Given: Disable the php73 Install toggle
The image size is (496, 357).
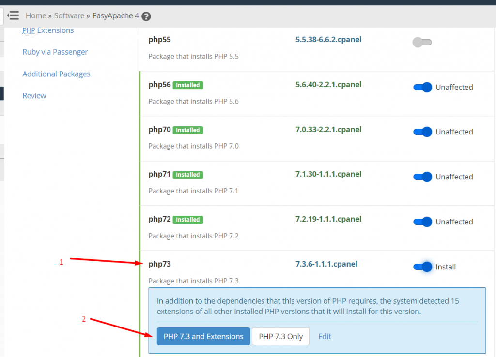Looking at the screenshot, I should pos(422,267).
